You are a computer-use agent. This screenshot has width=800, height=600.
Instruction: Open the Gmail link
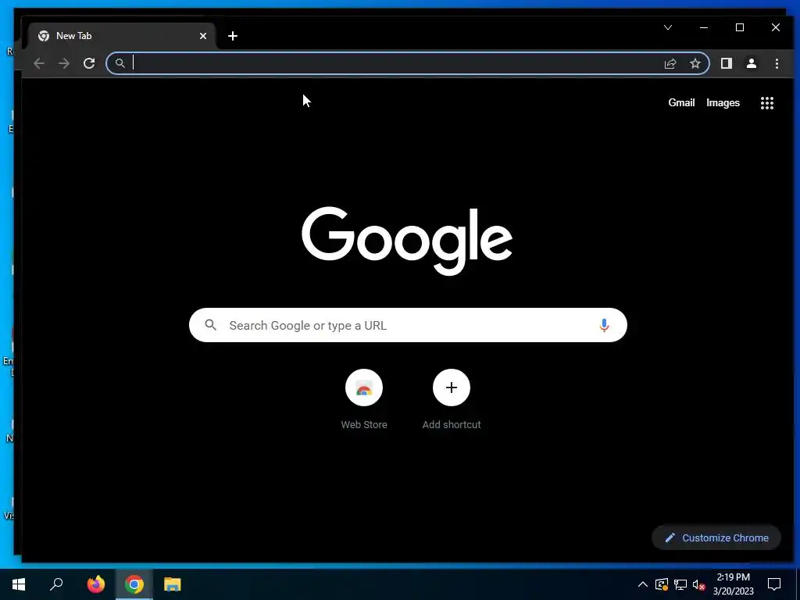(681, 102)
